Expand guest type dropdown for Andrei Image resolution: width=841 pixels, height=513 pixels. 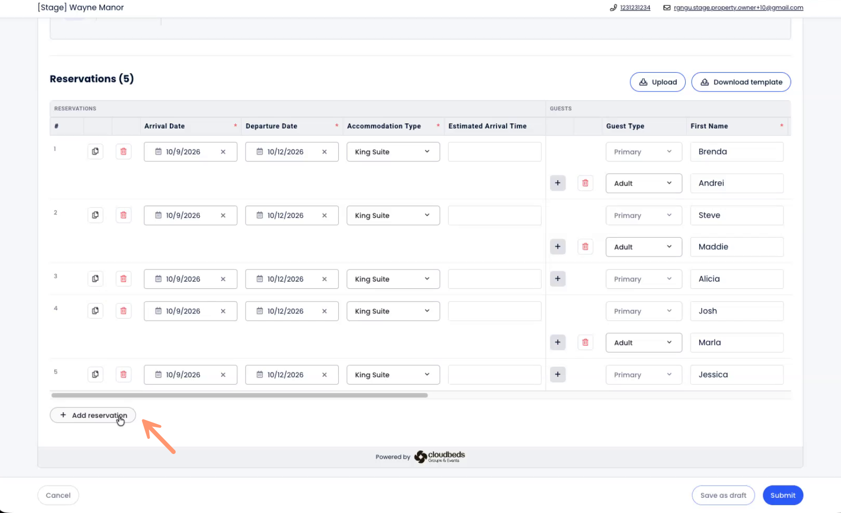(x=643, y=183)
